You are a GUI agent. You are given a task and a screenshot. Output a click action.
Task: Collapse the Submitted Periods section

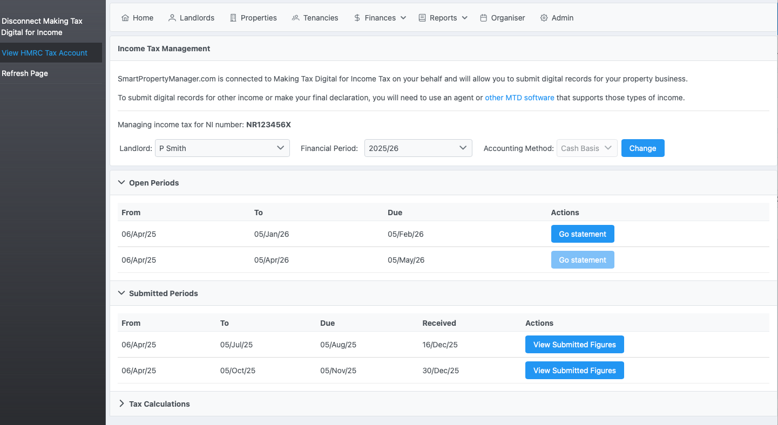coord(121,293)
